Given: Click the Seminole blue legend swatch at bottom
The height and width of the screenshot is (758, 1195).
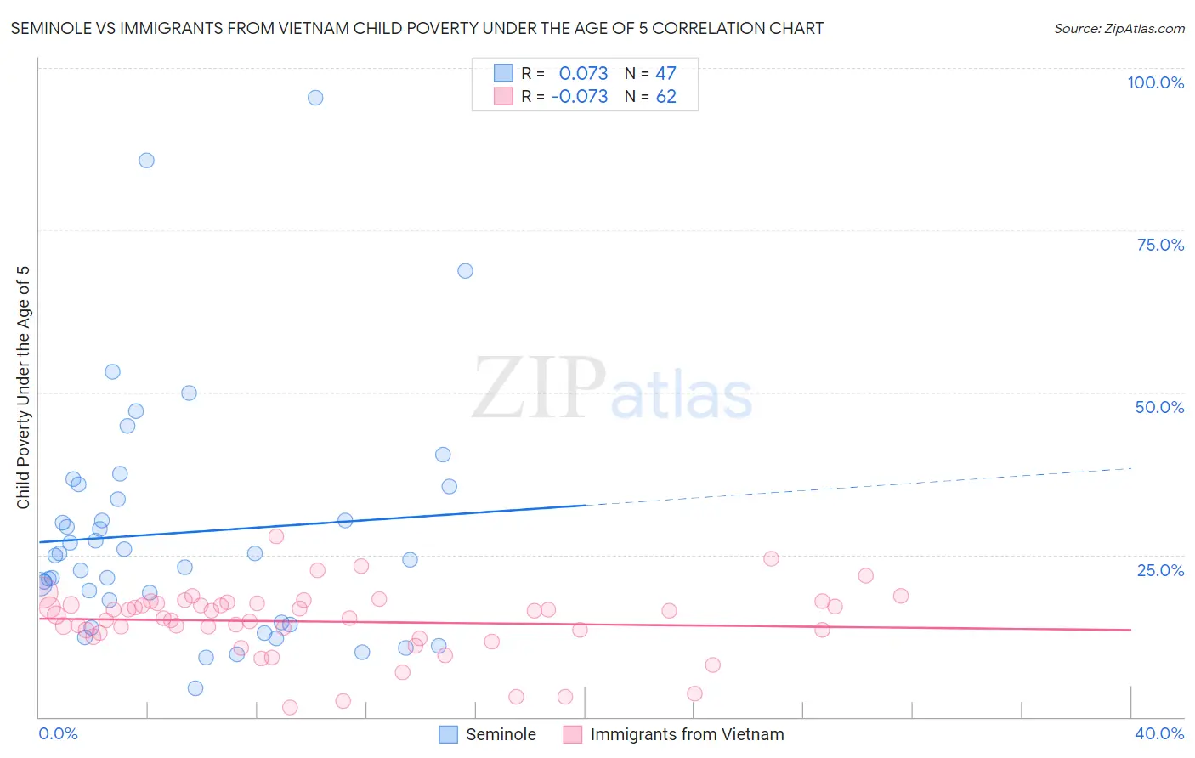Looking at the screenshot, I should point(448,734).
